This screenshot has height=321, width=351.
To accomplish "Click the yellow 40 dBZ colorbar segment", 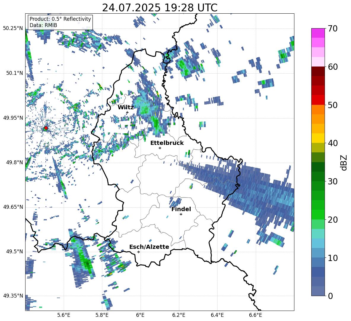I will click(x=318, y=138).
